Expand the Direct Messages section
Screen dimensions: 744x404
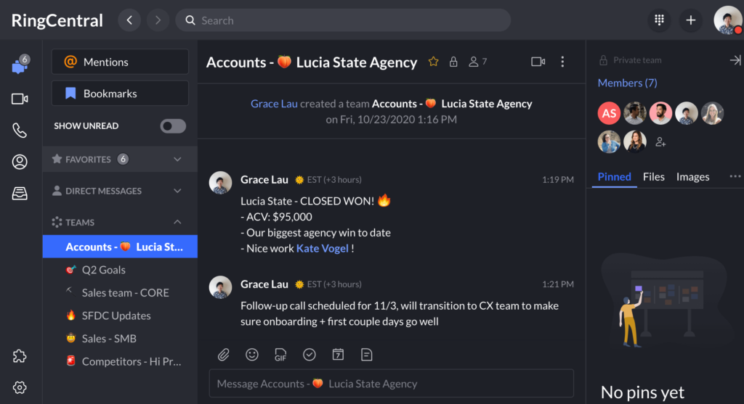(x=177, y=191)
